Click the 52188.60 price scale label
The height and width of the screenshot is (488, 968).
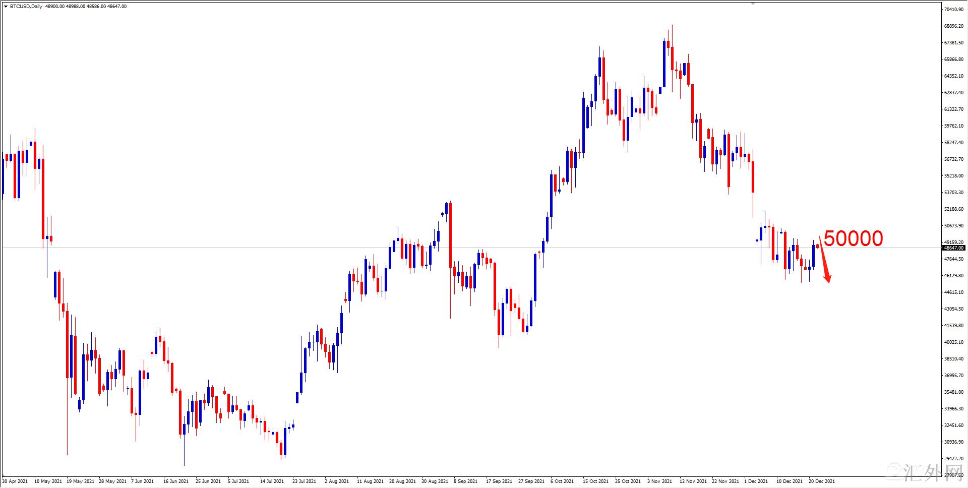(x=953, y=209)
